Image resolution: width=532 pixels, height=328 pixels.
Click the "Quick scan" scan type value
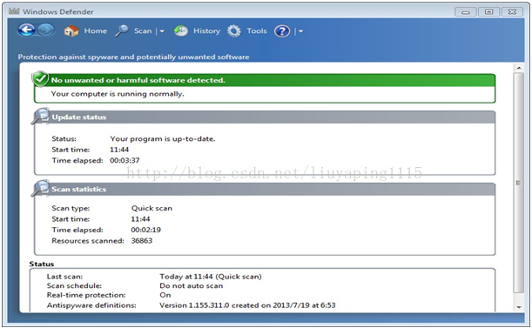point(152,208)
